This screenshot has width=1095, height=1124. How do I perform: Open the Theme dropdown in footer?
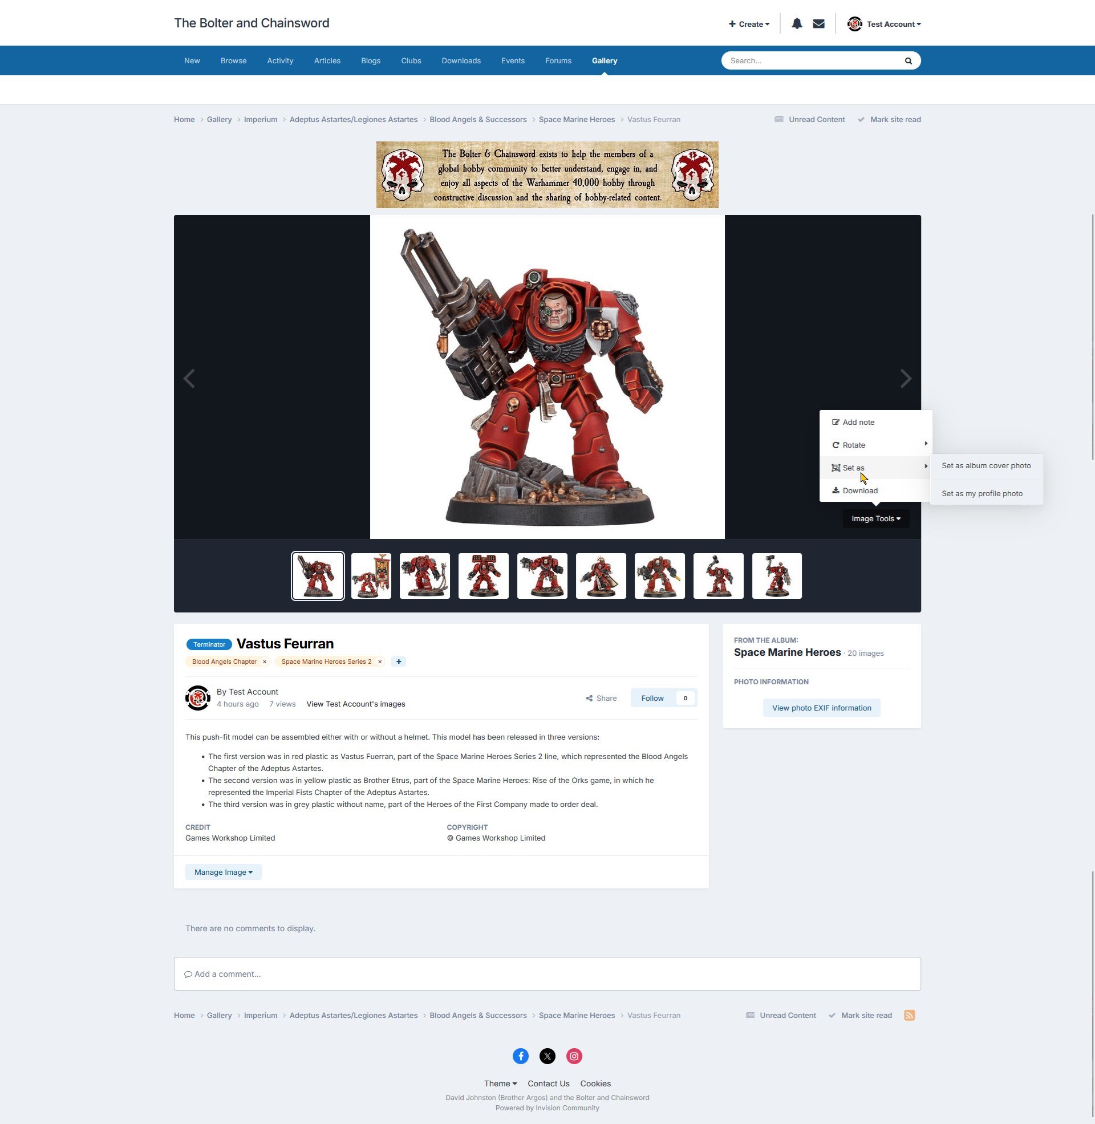500,1084
